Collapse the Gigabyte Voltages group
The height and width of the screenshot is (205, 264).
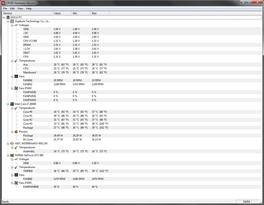pyautogui.click(x=12, y=25)
